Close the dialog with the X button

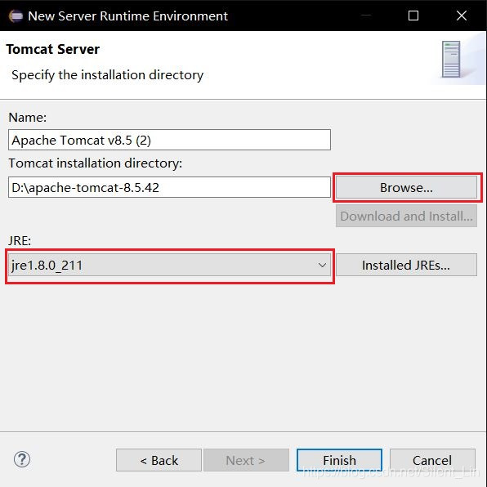462,16
